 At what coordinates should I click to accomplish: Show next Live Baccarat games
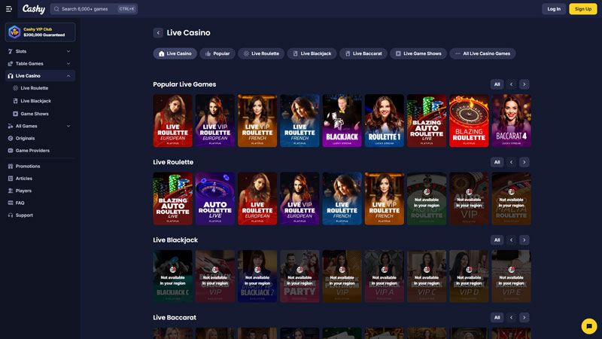click(524, 317)
